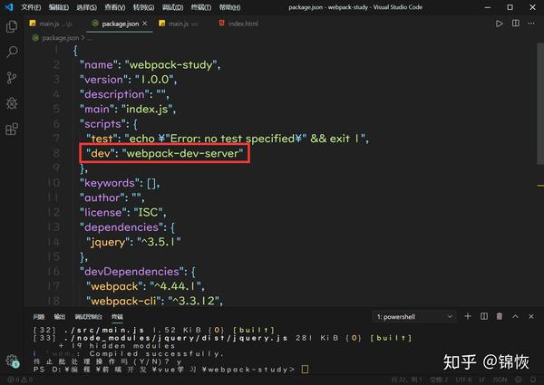Click the "jquery": "^3.5.1" line

[x=133, y=242]
